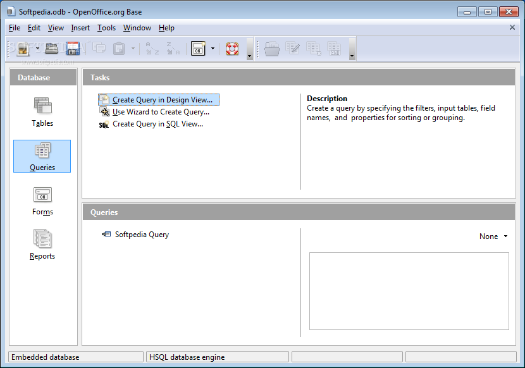Click the Copy toolbar icon

pos(99,48)
